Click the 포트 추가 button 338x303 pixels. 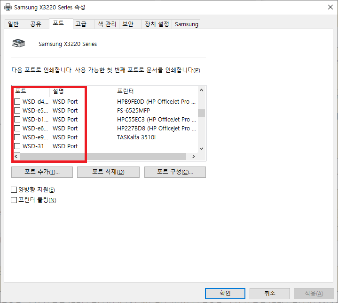[42, 172]
